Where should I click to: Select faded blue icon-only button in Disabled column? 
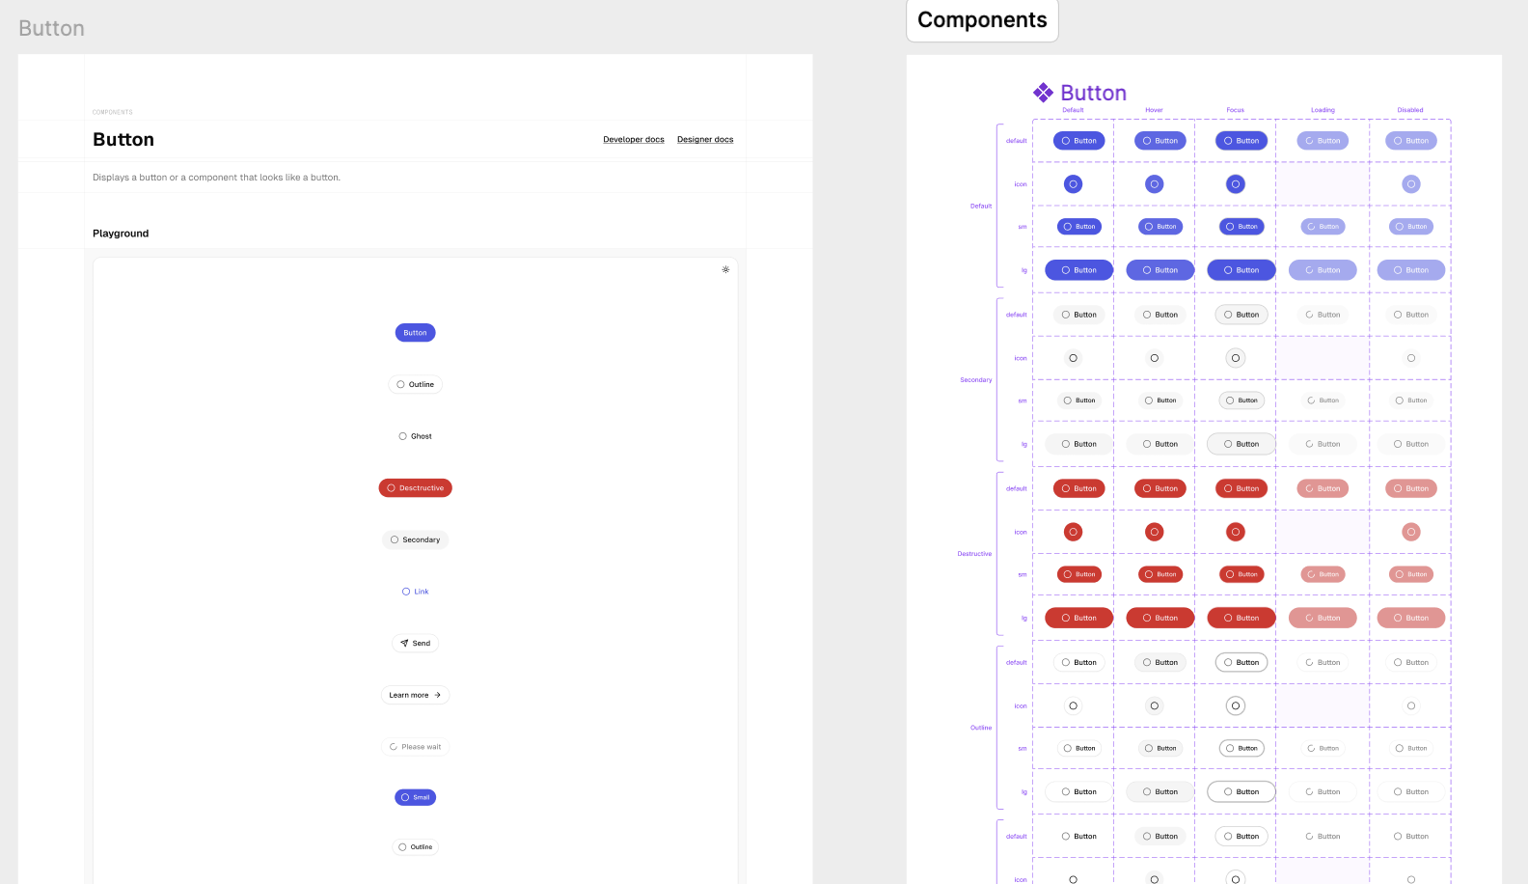click(1411, 184)
